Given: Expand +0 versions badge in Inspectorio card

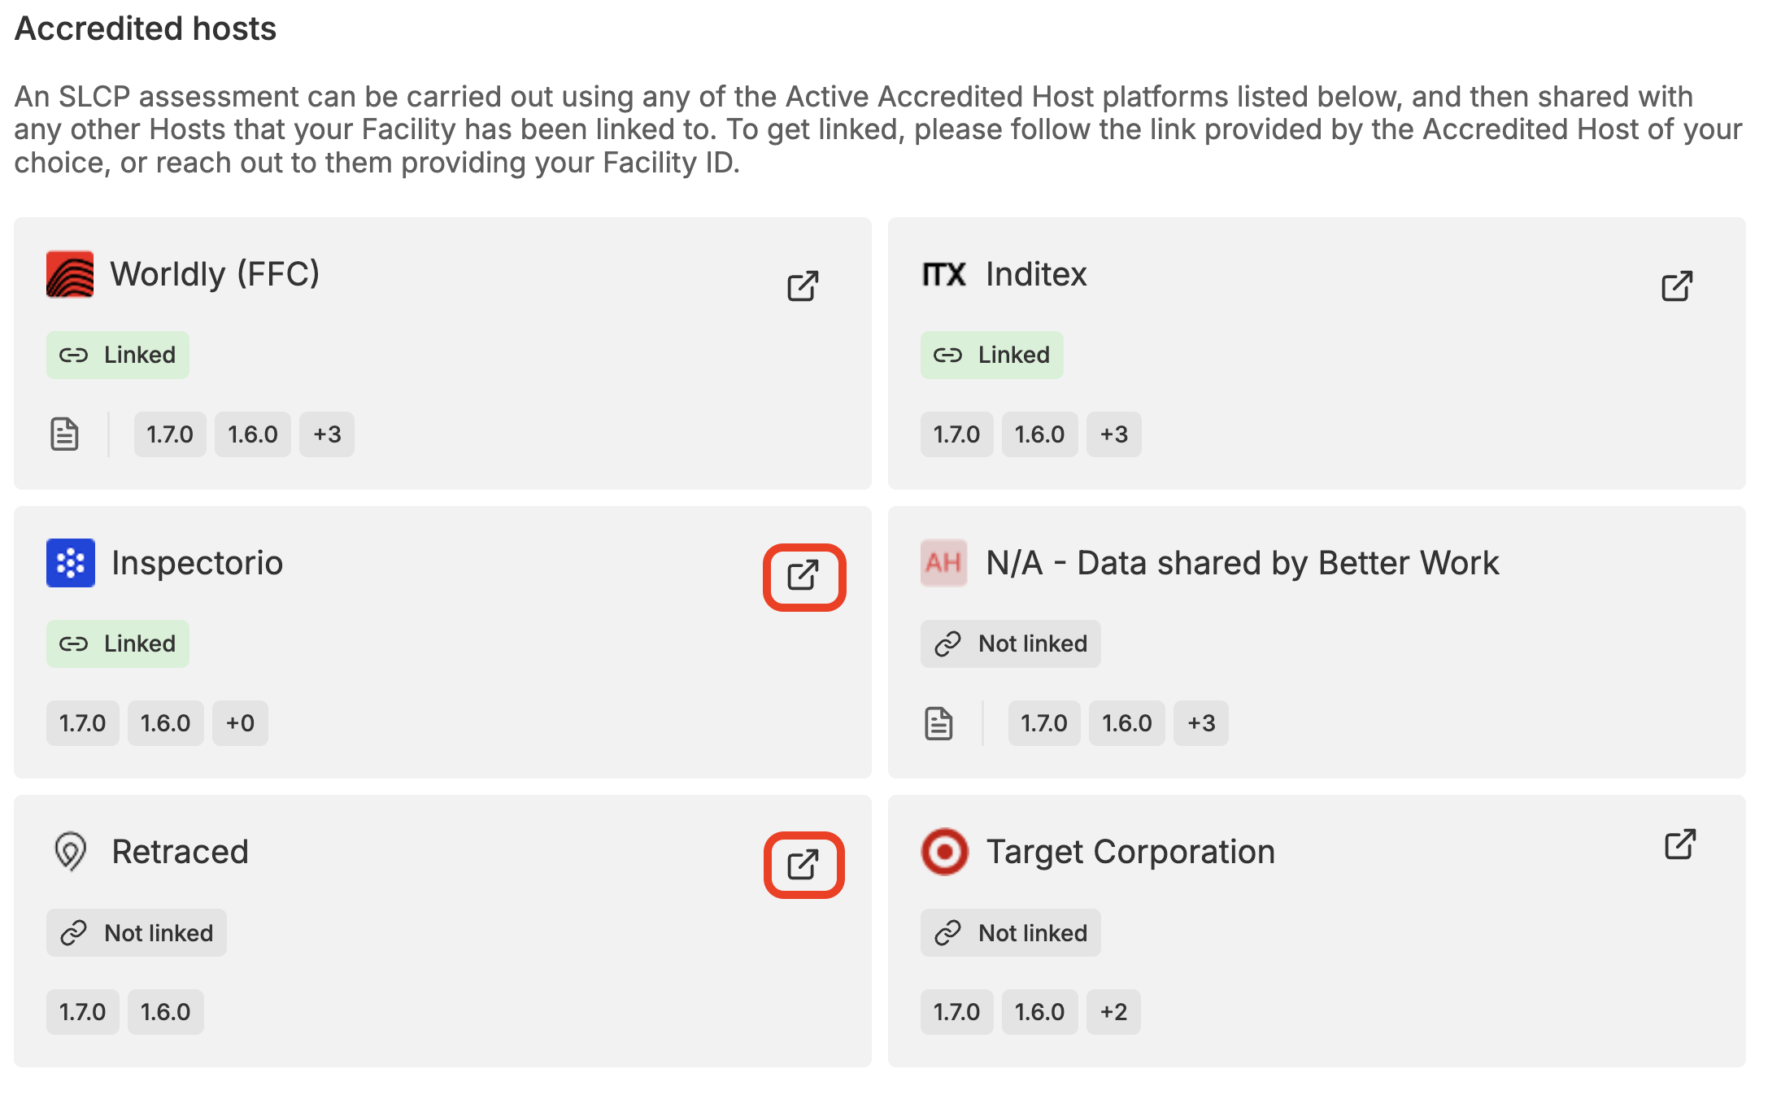Looking at the screenshot, I should (x=240, y=723).
